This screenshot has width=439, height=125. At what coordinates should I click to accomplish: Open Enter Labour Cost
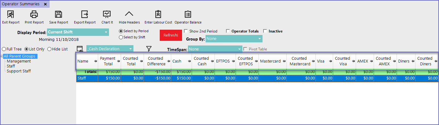pos(158,14)
